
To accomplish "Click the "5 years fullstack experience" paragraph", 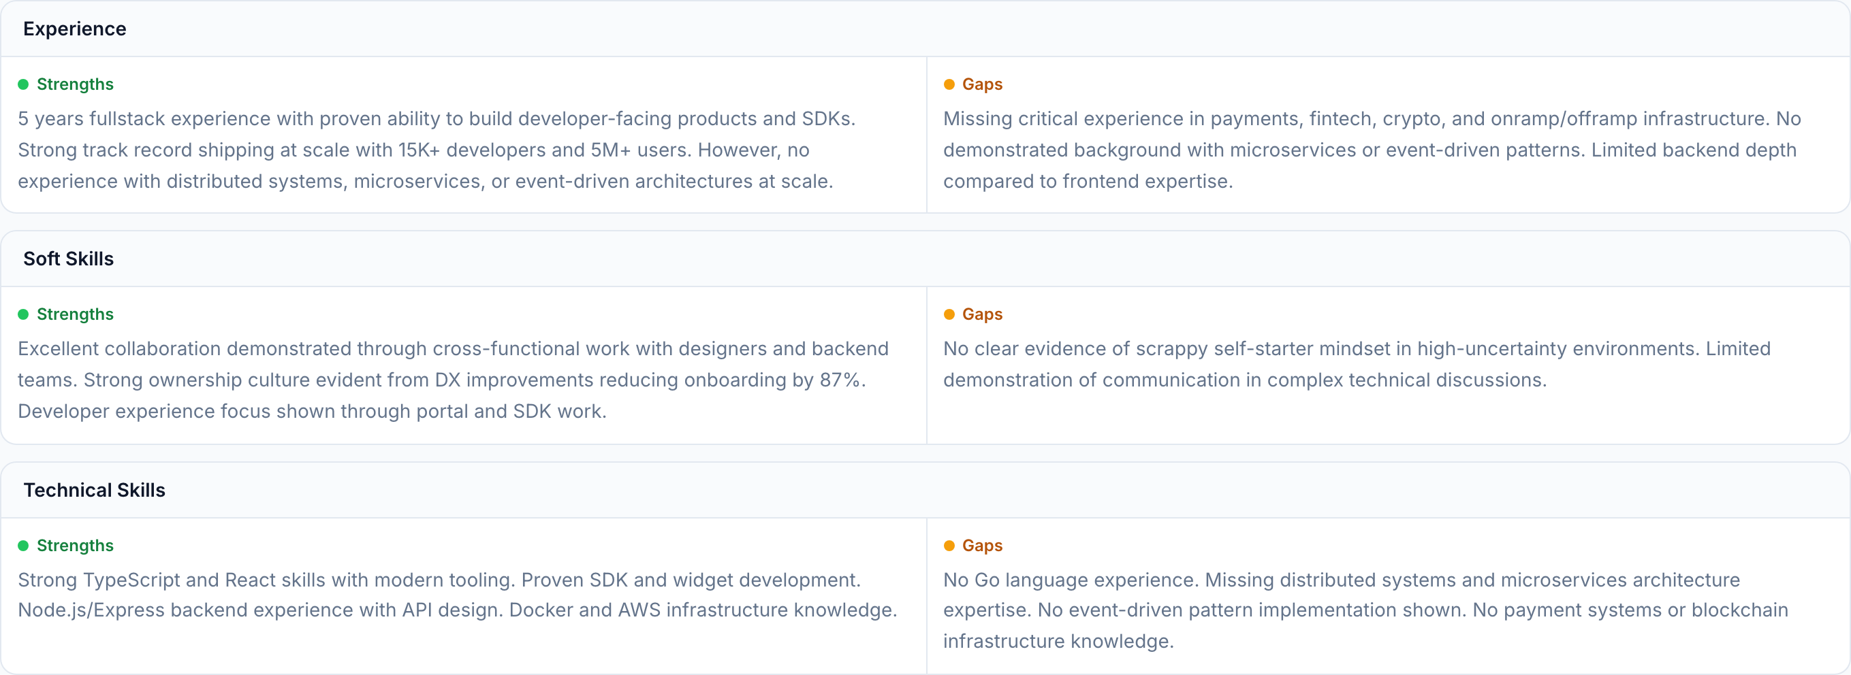I will [x=436, y=150].
